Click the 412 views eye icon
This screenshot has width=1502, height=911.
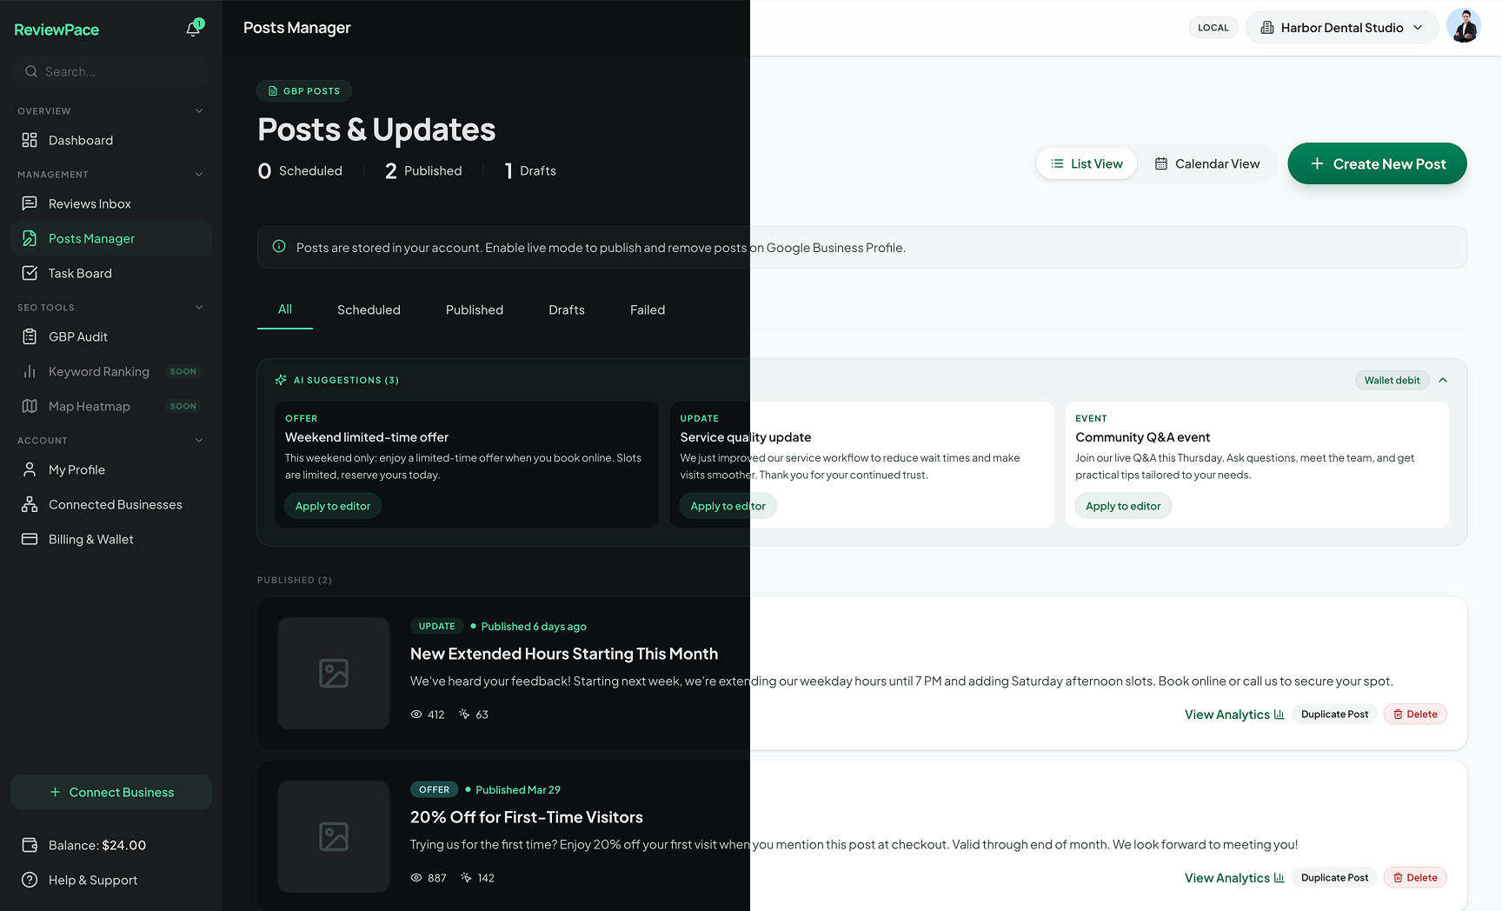pyautogui.click(x=416, y=715)
